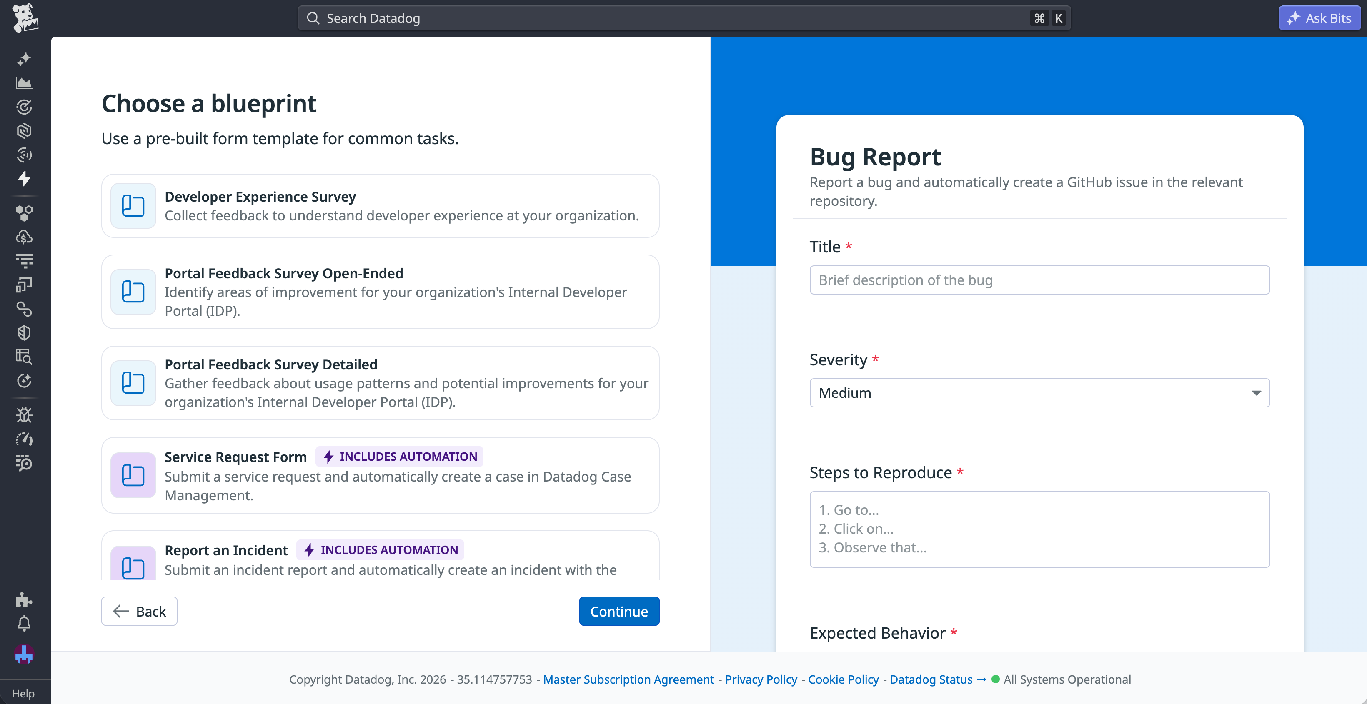Select Service Request Form blueprint
The height and width of the screenshot is (704, 1367).
pos(380,475)
